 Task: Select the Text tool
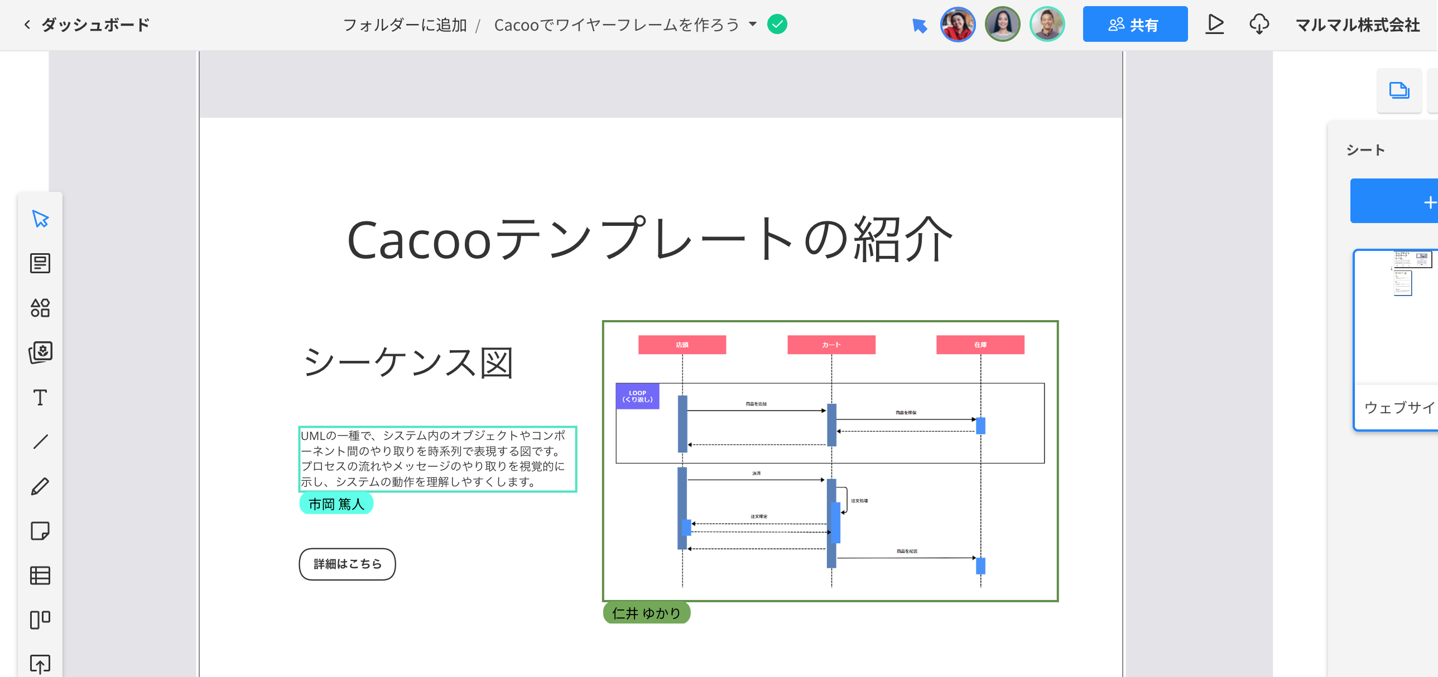[x=40, y=398]
